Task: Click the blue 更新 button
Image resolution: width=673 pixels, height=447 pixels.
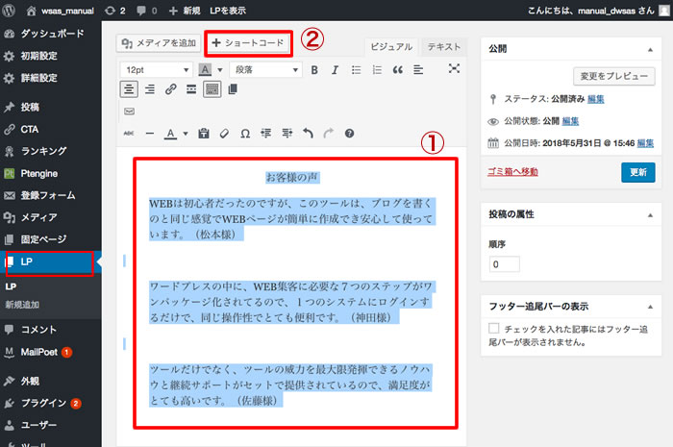Action: (637, 172)
